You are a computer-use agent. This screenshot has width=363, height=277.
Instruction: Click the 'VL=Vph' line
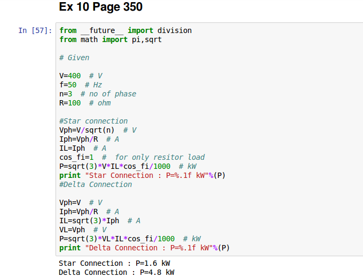coord(83,230)
